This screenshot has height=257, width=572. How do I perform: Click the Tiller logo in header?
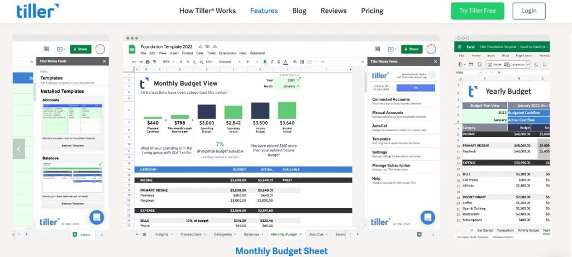point(37,11)
